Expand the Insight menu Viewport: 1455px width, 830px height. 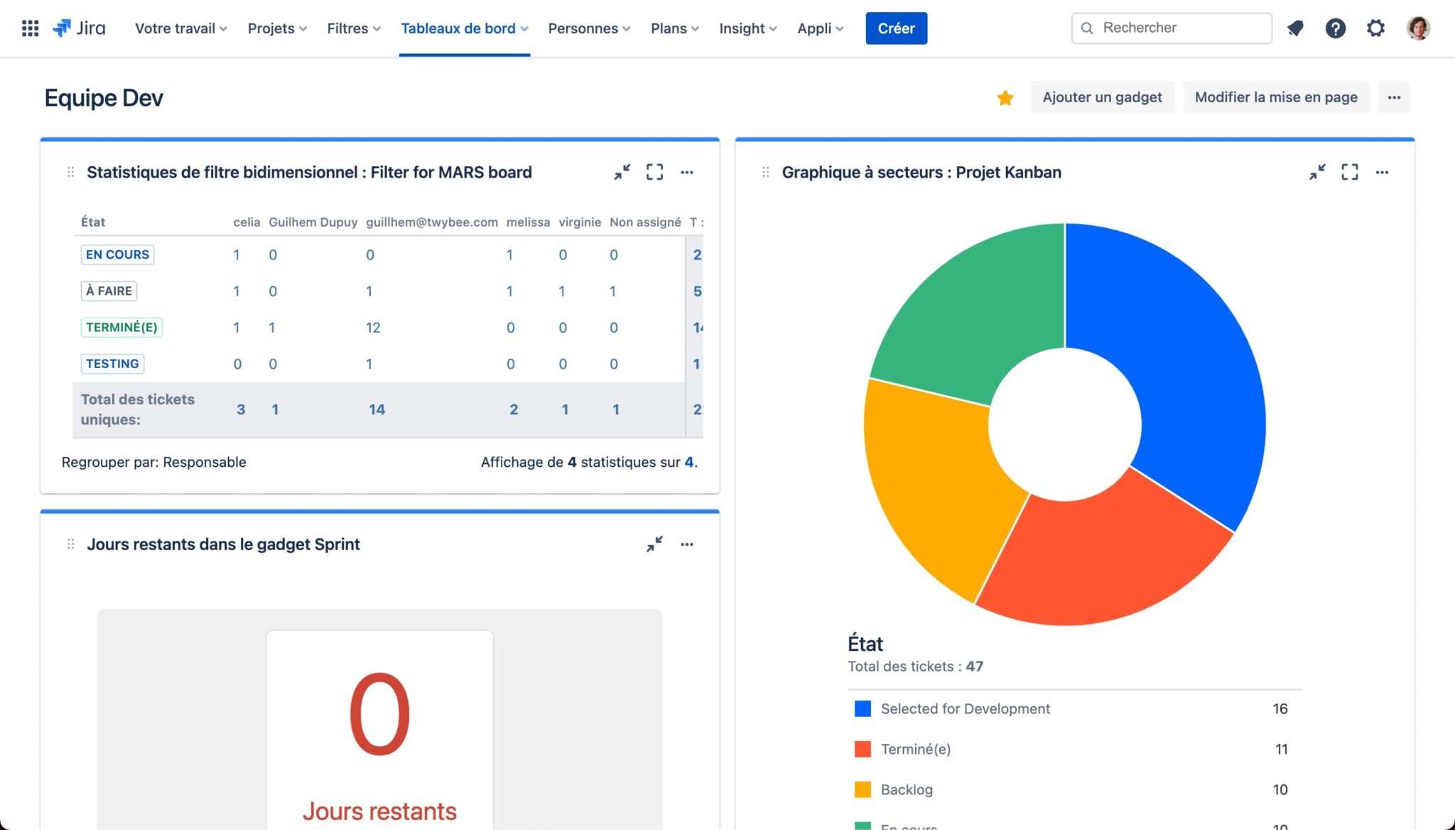tap(748, 28)
